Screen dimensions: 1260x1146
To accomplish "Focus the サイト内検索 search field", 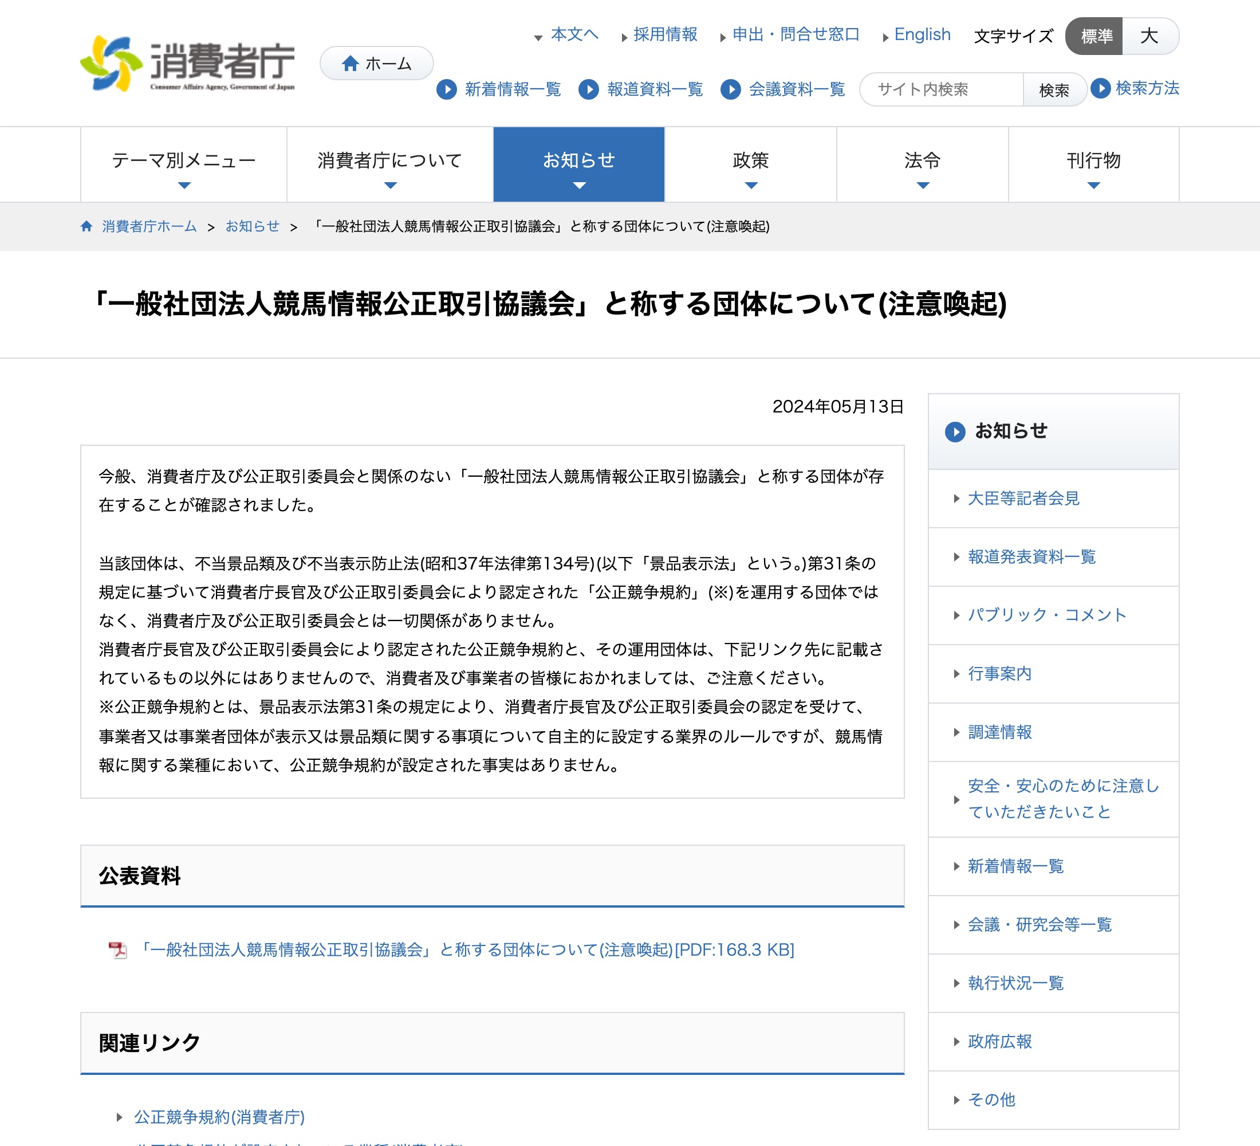I will point(941,89).
